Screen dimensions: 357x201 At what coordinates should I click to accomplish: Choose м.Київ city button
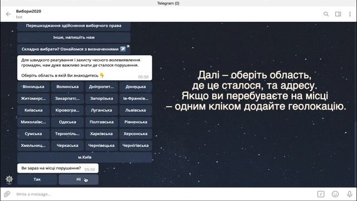point(85,157)
